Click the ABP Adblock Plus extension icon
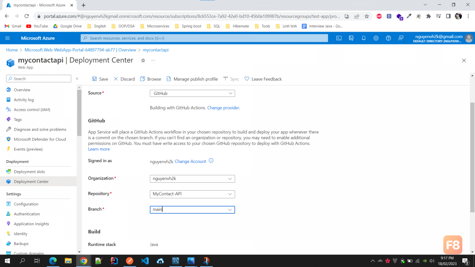 [379, 16]
